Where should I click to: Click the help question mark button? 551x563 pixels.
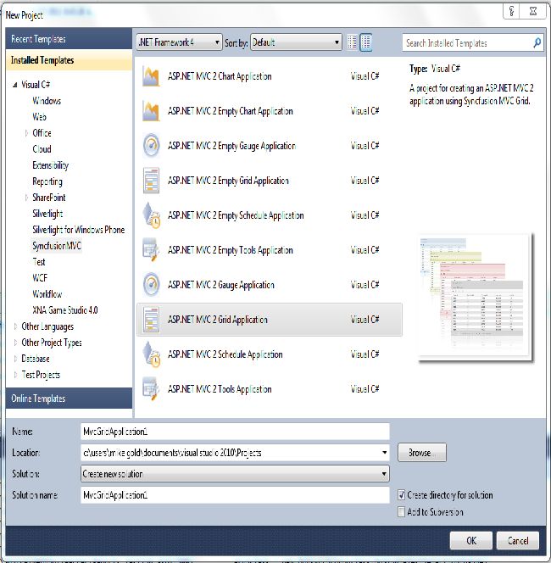coord(512,12)
